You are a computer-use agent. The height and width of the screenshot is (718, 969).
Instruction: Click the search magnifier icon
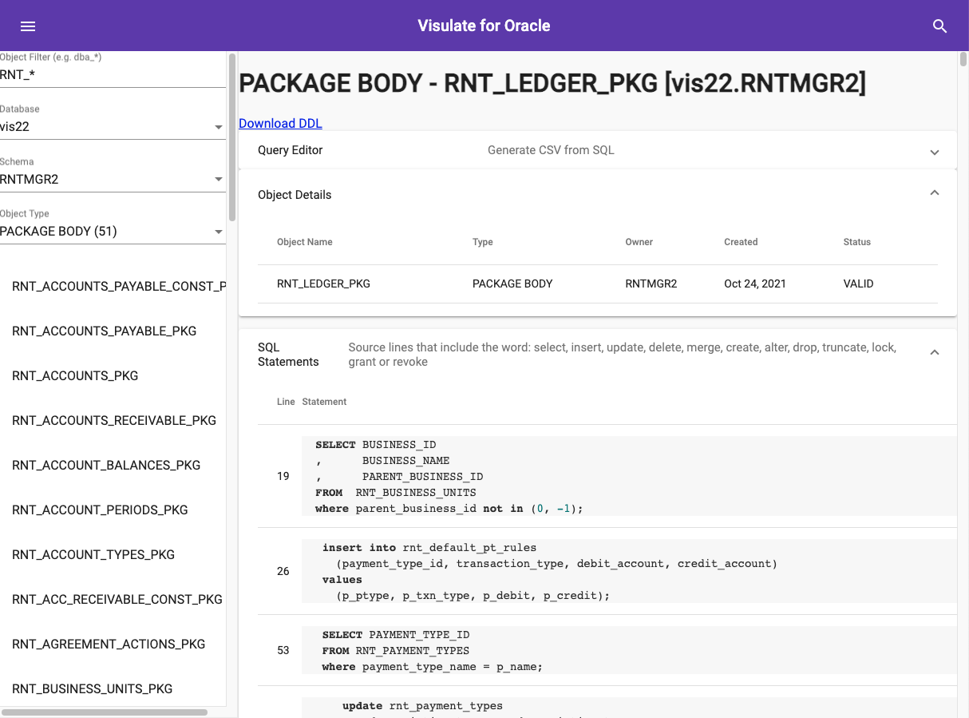(939, 26)
